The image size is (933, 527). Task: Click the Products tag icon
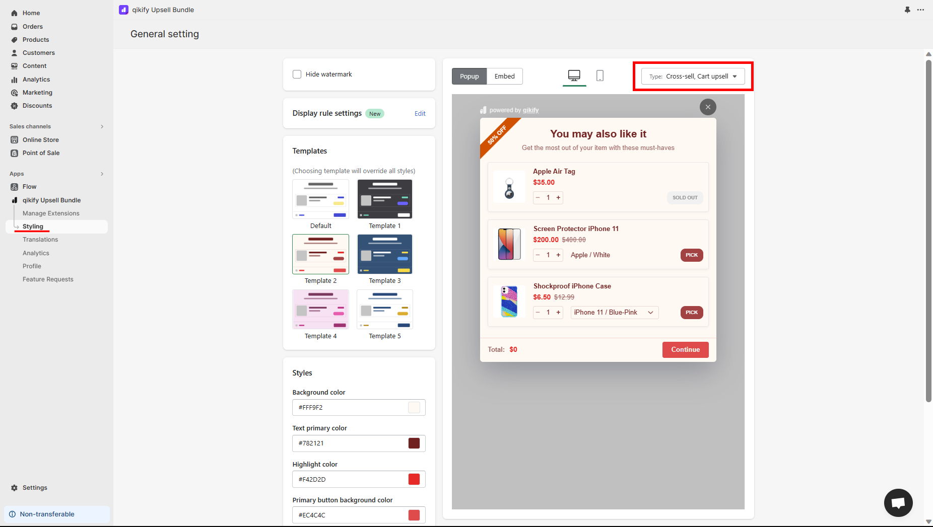[14, 40]
